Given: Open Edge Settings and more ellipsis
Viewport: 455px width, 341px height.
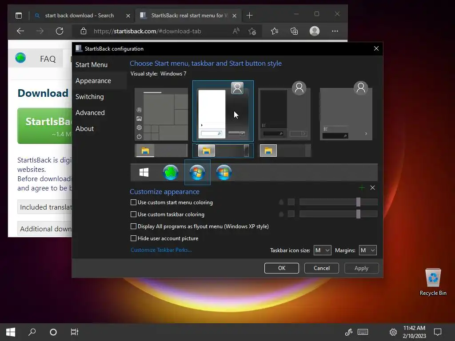Looking at the screenshot, I should tap(335, 31).
